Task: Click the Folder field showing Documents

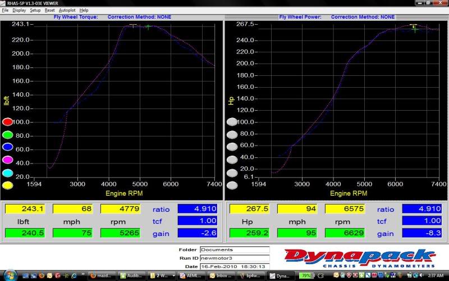Action: click(x=235, y=250)
